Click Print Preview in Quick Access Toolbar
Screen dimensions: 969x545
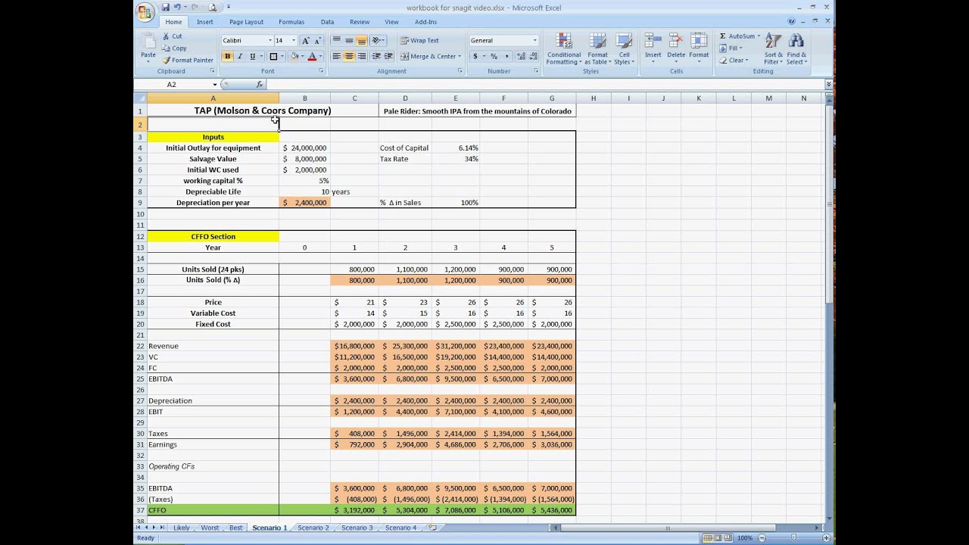(x=213, y=8)
